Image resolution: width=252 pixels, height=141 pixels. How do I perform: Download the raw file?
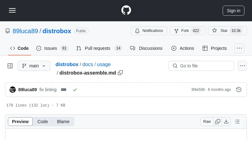226,122
